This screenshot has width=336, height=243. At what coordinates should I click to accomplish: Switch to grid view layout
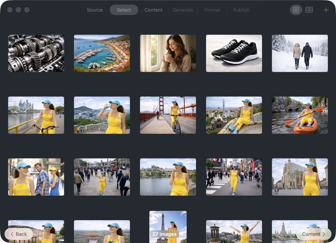[x=296, y=10]
